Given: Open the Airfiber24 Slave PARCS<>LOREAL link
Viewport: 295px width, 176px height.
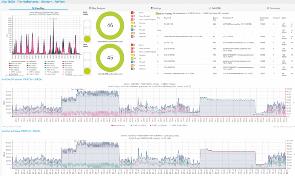Looking at the screenshot, I should [21, 131].
